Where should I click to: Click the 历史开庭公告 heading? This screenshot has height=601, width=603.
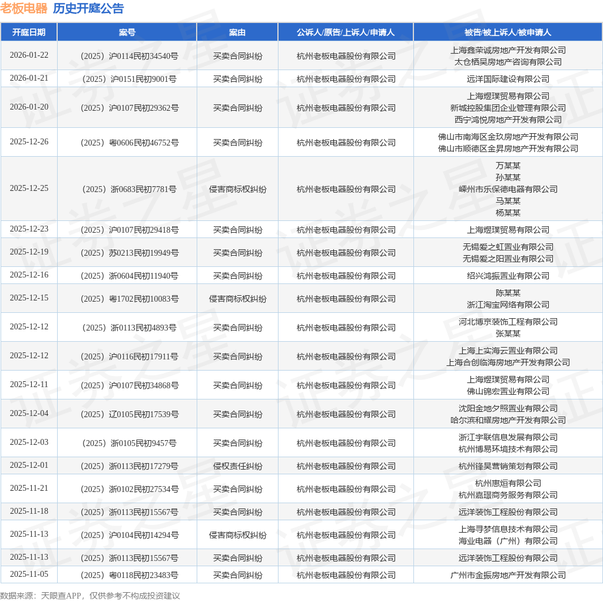(x=88, y=8)
